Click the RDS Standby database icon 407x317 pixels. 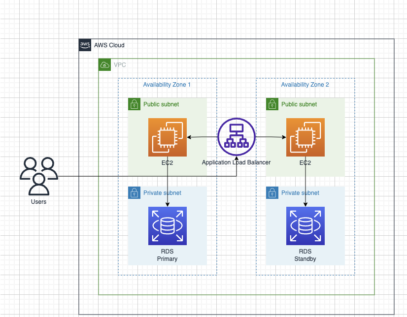pyautogui.click(x=305, y=226)
